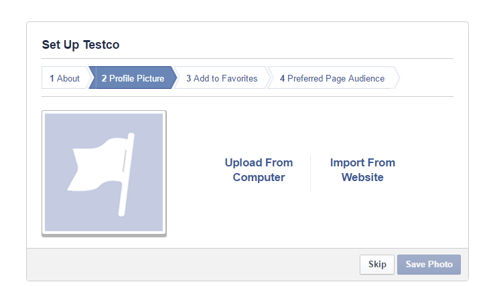Choose Upload From Computer

click(x=259, y=170)
